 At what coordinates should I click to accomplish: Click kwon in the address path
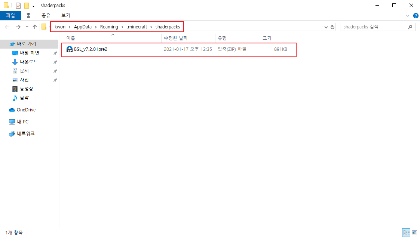60,27
